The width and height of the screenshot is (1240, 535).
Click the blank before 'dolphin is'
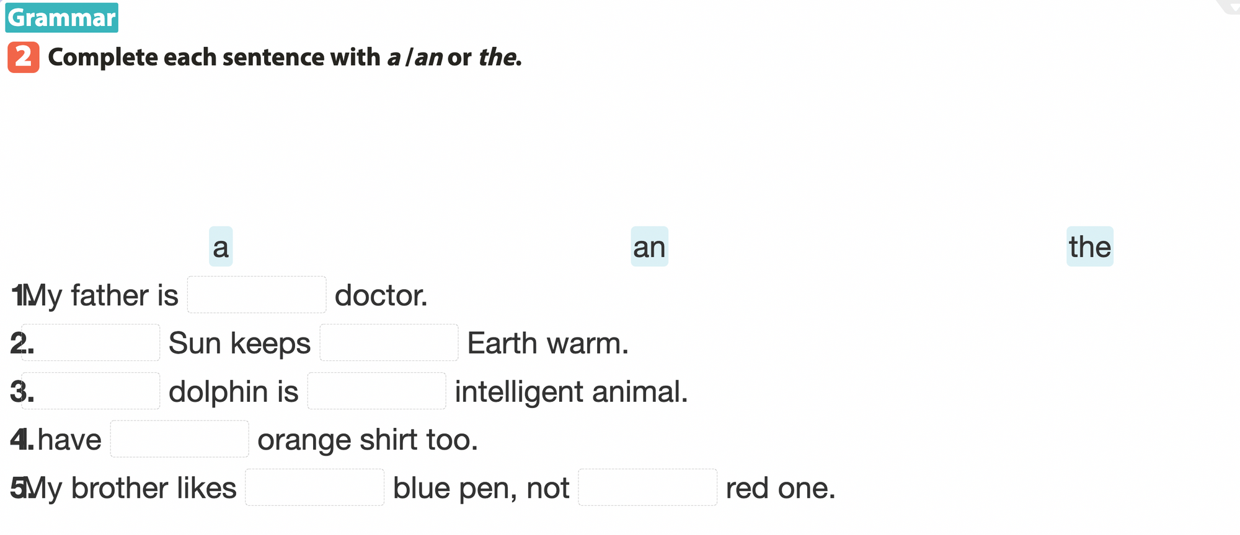click(x=91, y=391)
